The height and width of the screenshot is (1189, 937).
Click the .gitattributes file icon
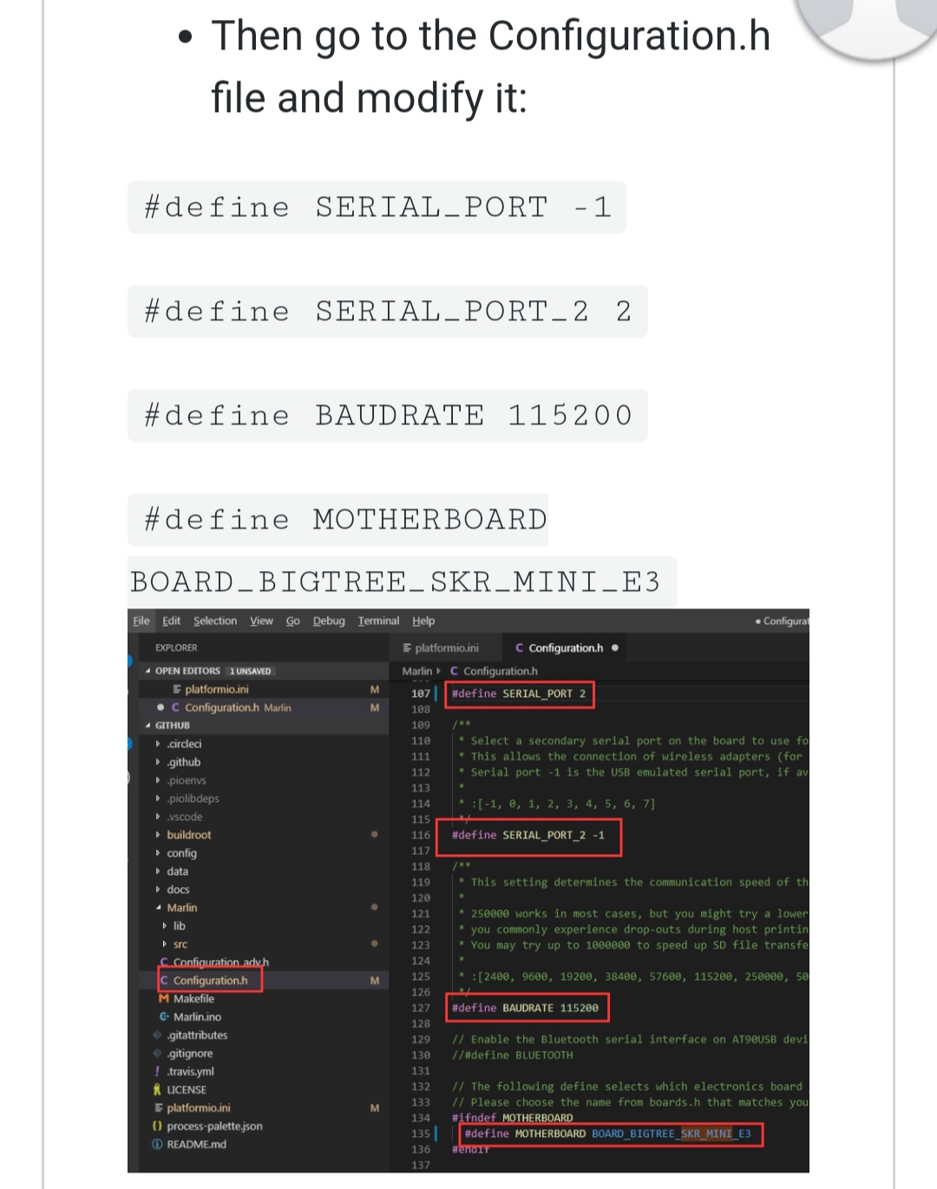(158, 1035)
